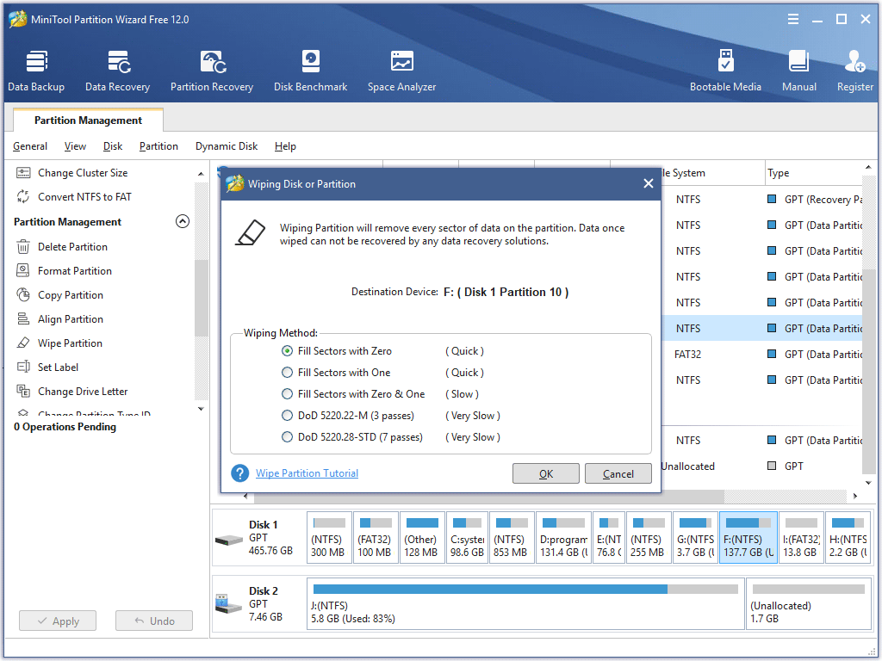
Task: Open the Dynamic Disk menu
Action: [x=227, y=146]
